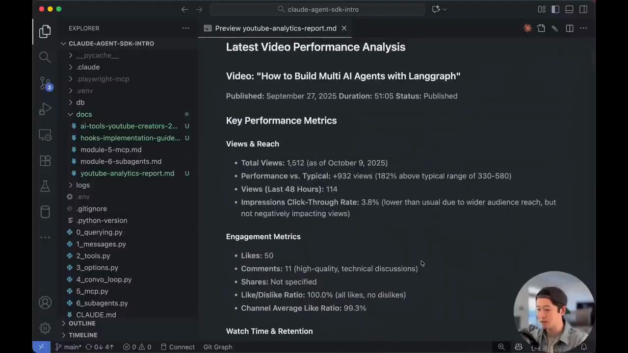Open the Copilot chat dropdown arrow
Image resolution: width=628 pixels, height=353 pixels.
pos(445,9)
